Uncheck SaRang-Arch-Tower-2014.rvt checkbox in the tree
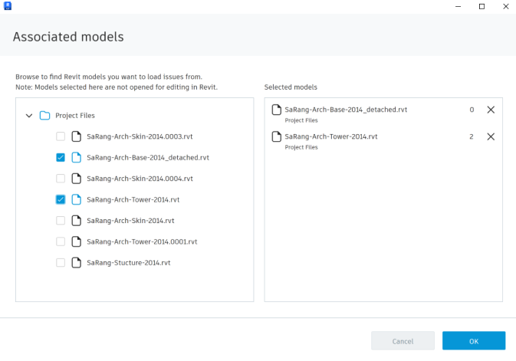 (x=61, y=199)
